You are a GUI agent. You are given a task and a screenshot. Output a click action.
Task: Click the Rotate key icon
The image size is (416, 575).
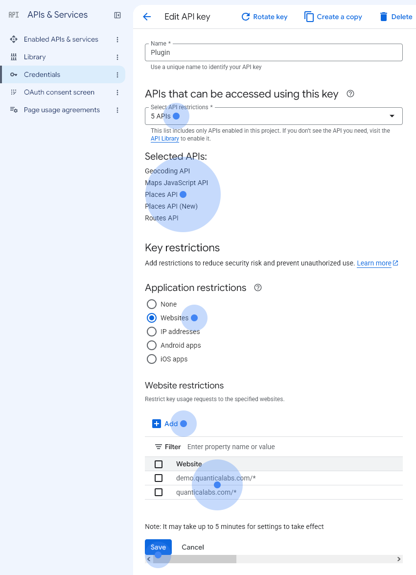pos(246,17)
